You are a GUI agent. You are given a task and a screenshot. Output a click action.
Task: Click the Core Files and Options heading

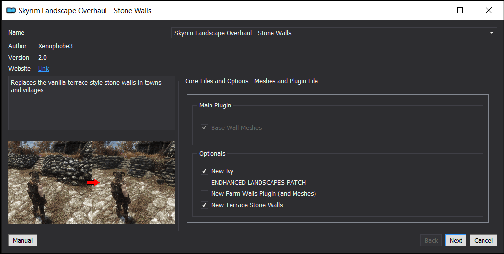point(252,81)
